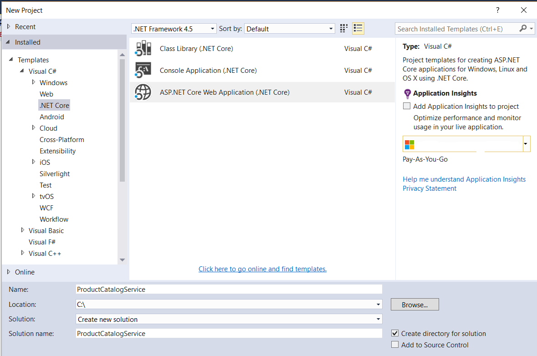Select Console Application (.NET Core) template name
Image resolution: width=537 pixels, height=356 pixels.
pos(208,71)
